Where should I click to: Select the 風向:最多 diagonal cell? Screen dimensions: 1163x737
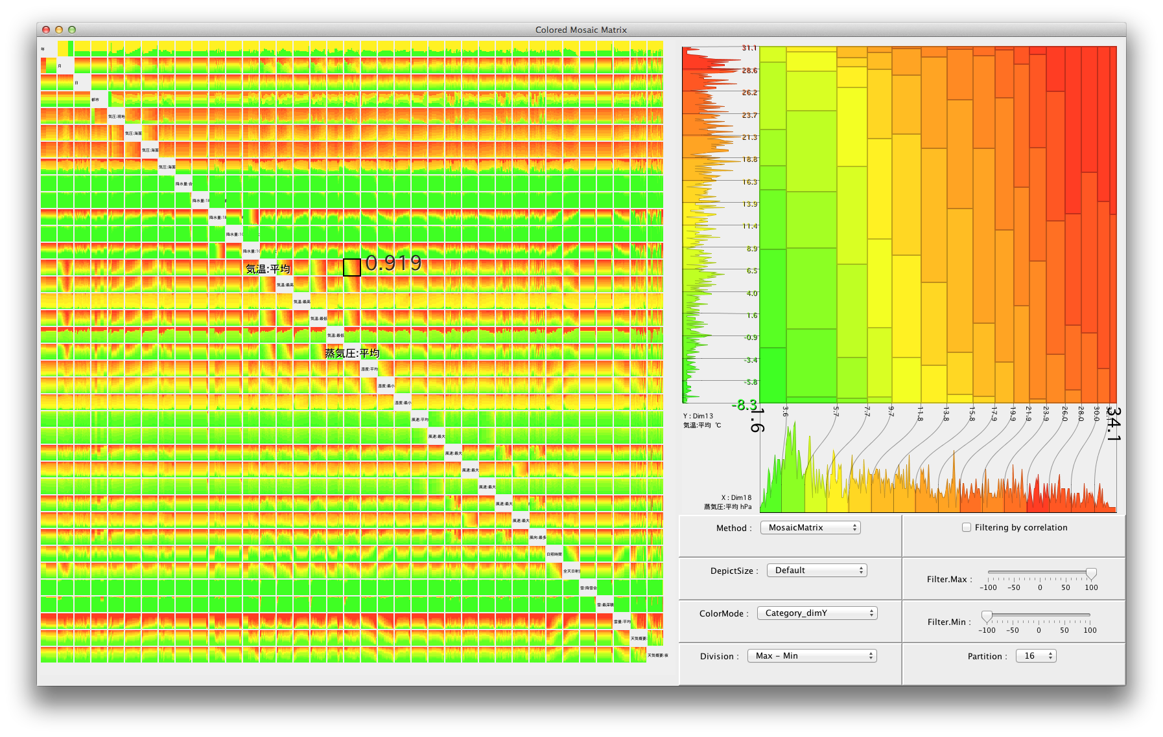coord(537,537)
